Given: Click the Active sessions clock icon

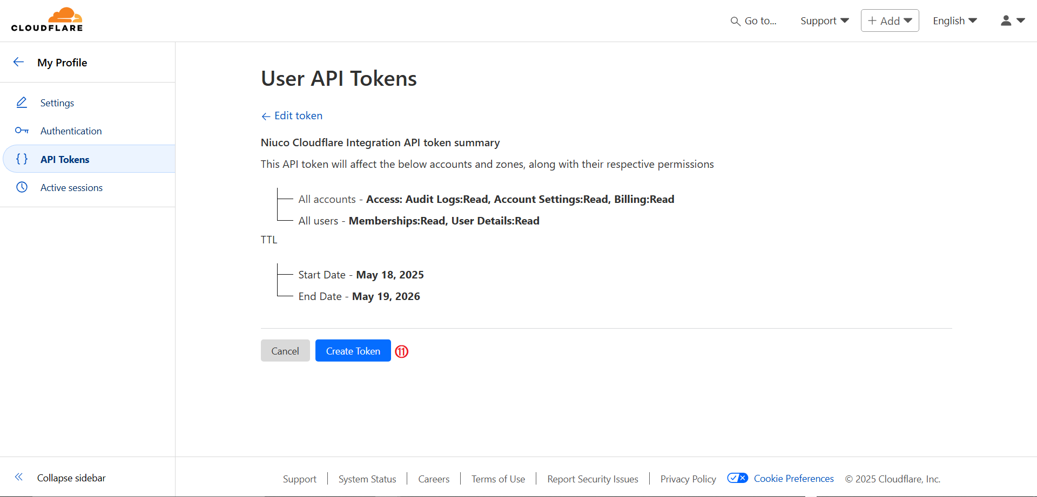Looking at the screenshot, I should pyautogui.click(x=22, y=187).
